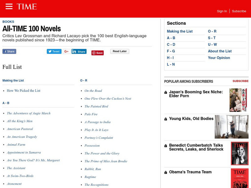Click the red SUBSCRIBE link in Popular section
The height and width of the screenshot is (188, 251).
pyautogui.click(x=240, y=81)
